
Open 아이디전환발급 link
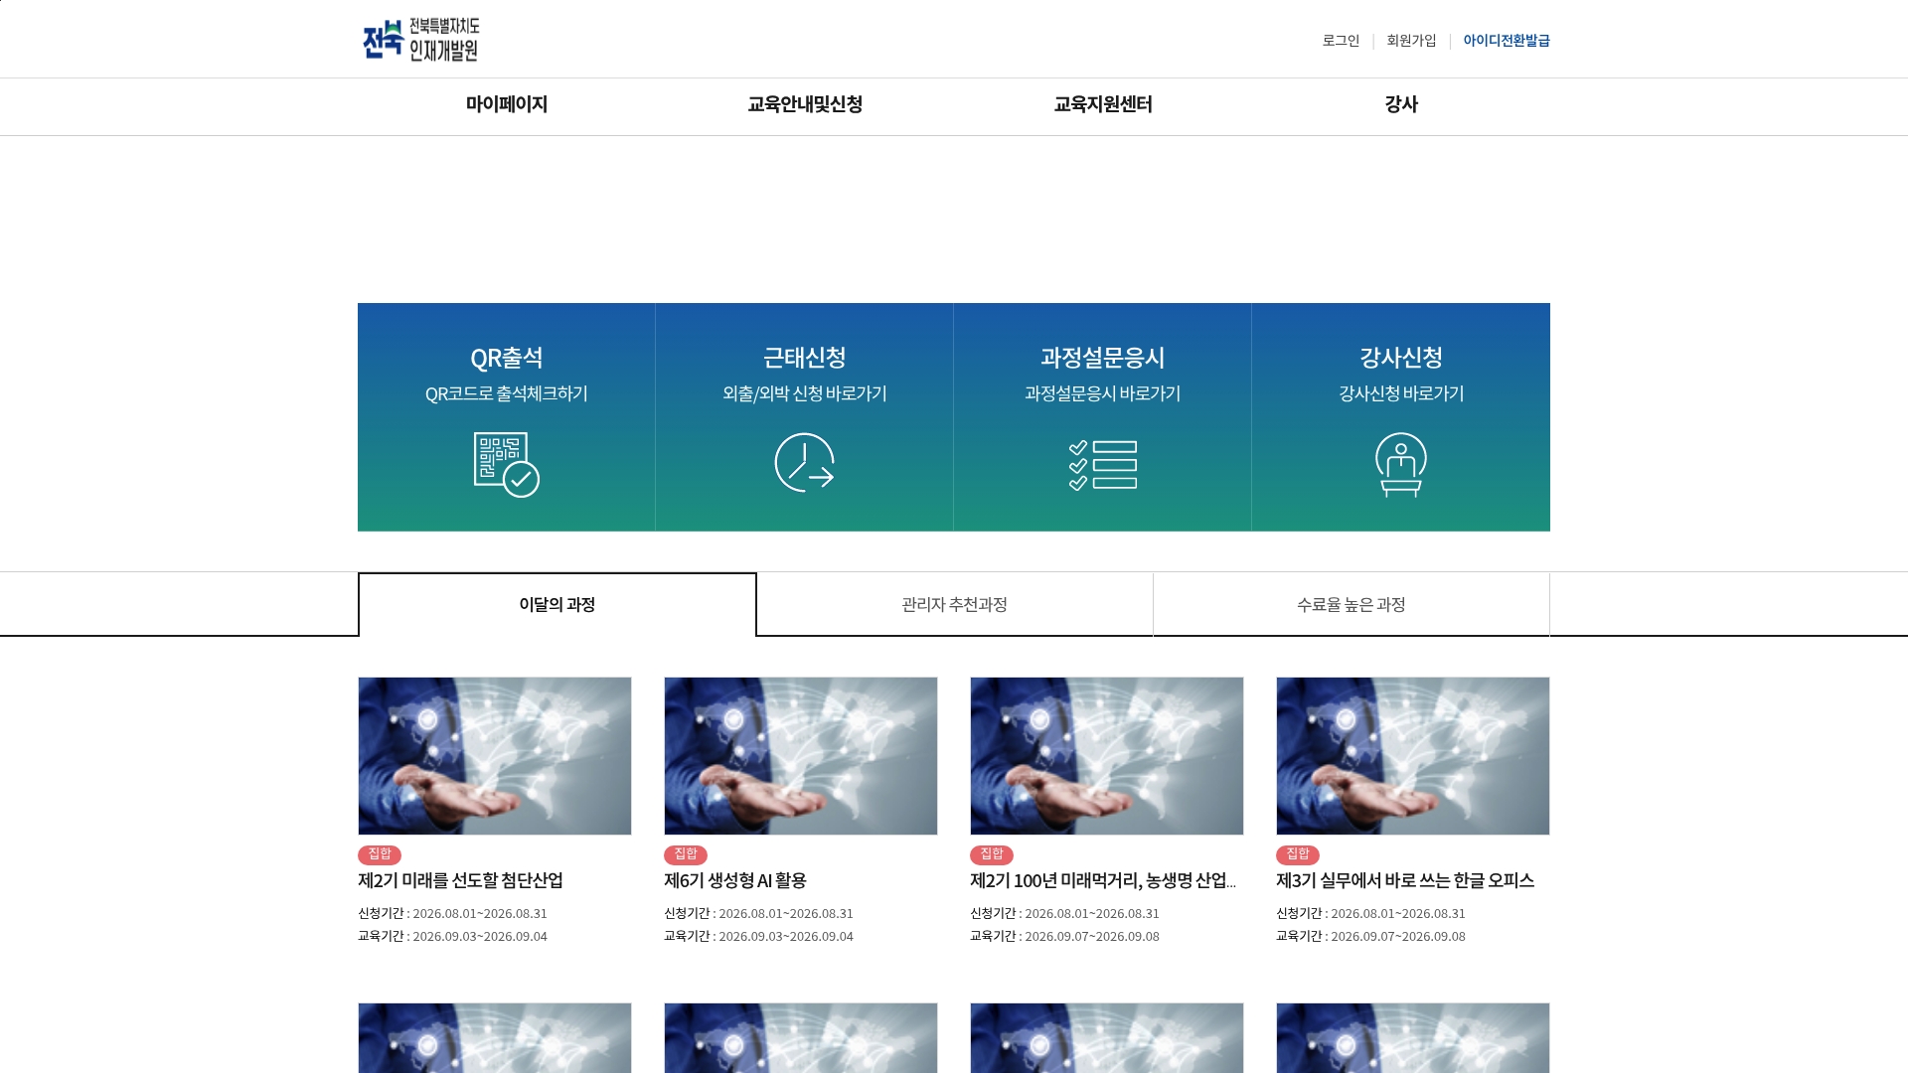pos(1507,41)
